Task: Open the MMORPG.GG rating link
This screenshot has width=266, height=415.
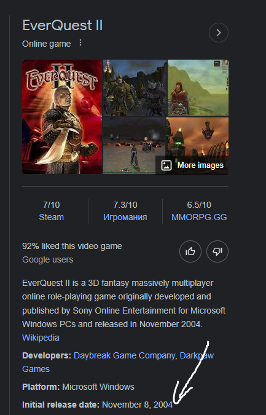Action: point(199,217)
